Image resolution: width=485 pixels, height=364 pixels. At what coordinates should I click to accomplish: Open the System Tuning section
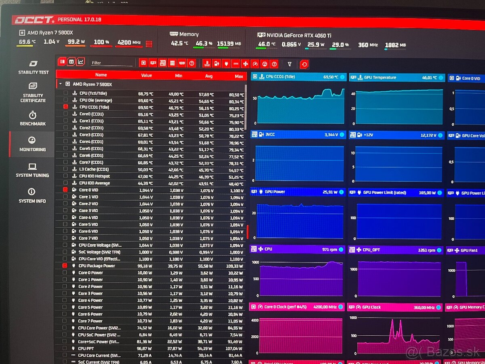pyautogui.click(x=32, y=170)
